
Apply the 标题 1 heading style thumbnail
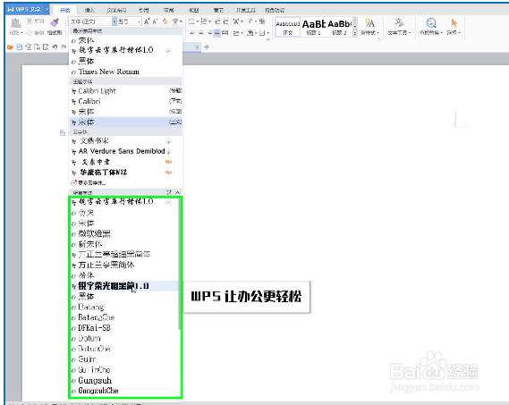coord(313,27)
